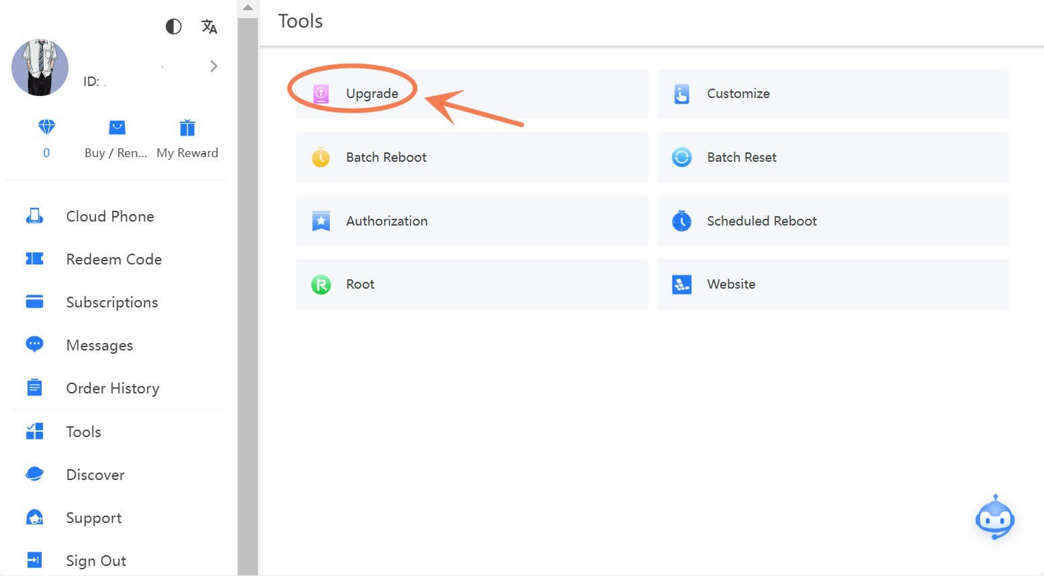Click the Authorization star bookmark icon
The height and width of the screenshot is (576, 1044).
(321, 220)
